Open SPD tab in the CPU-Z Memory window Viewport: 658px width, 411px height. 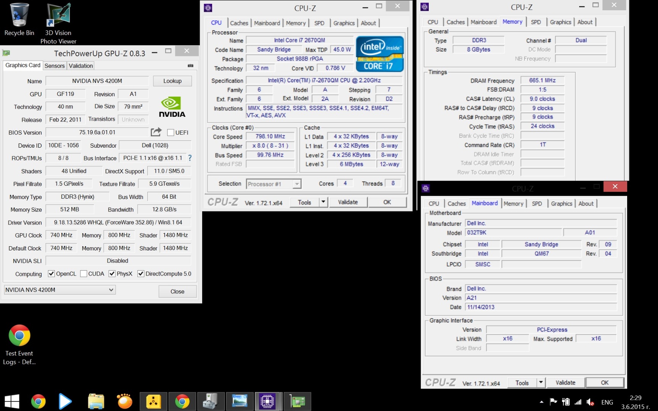point(536,22)
